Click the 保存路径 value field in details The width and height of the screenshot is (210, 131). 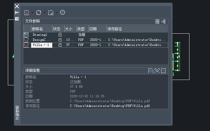[110, 106]
